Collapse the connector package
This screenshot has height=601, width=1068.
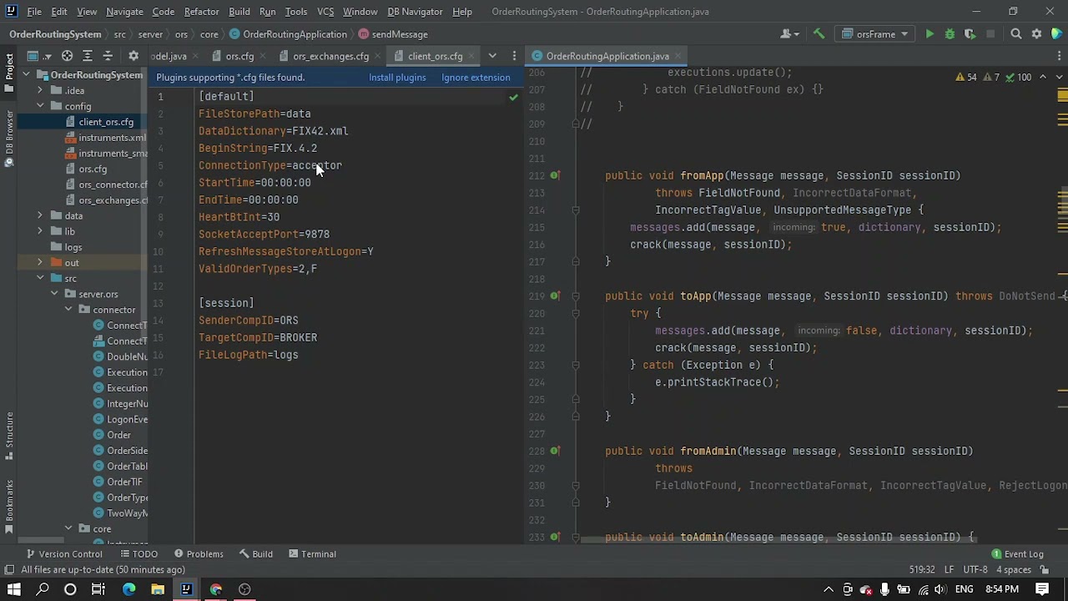click(68, 310)
